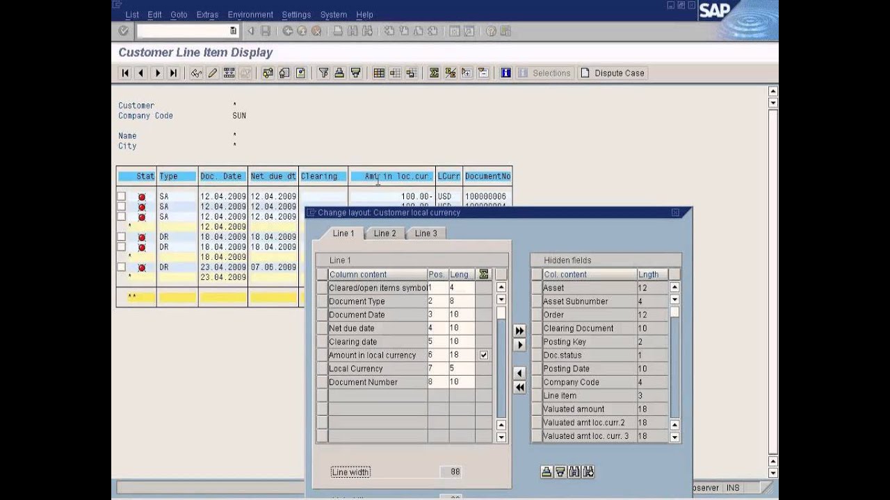Click the Leng field for Document Type
The image size is (890, 500).
tap(462, 301)
